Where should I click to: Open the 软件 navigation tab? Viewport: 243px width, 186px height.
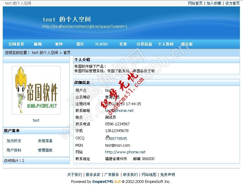(x=59, y=44)
